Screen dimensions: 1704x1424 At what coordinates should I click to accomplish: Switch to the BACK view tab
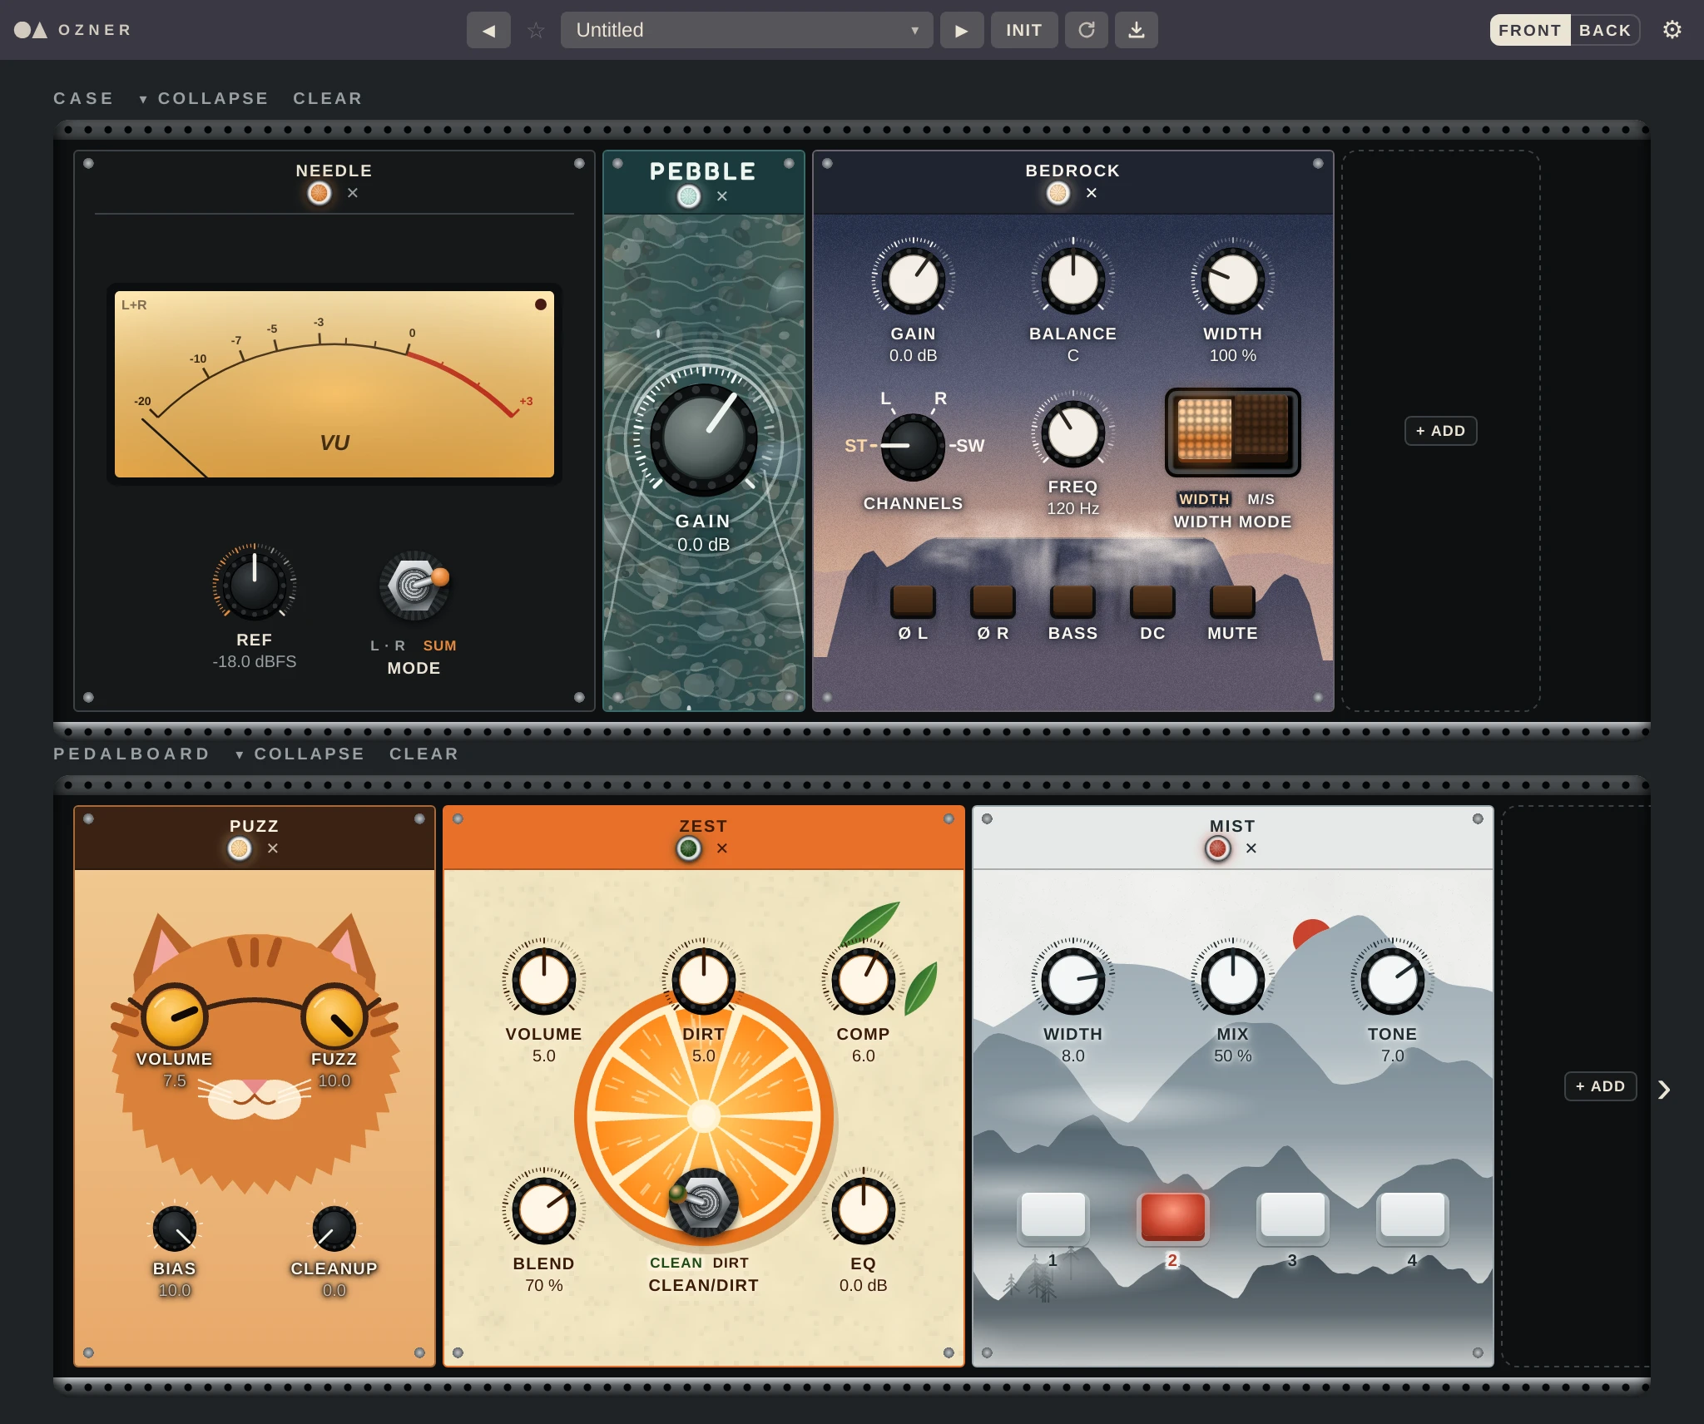pos(1605,30)
